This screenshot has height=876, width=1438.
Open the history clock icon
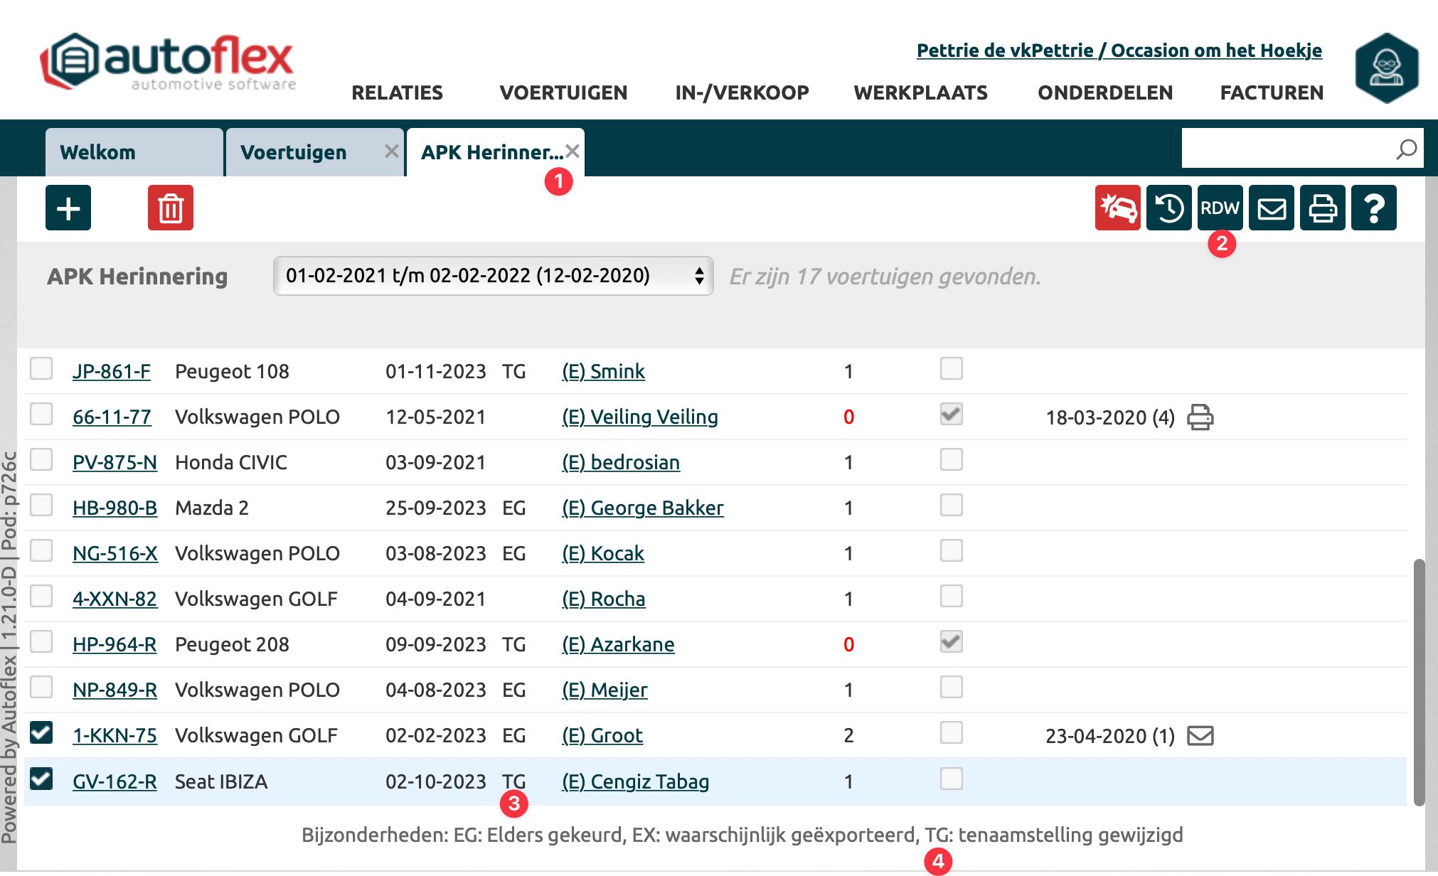(1168, 208)
